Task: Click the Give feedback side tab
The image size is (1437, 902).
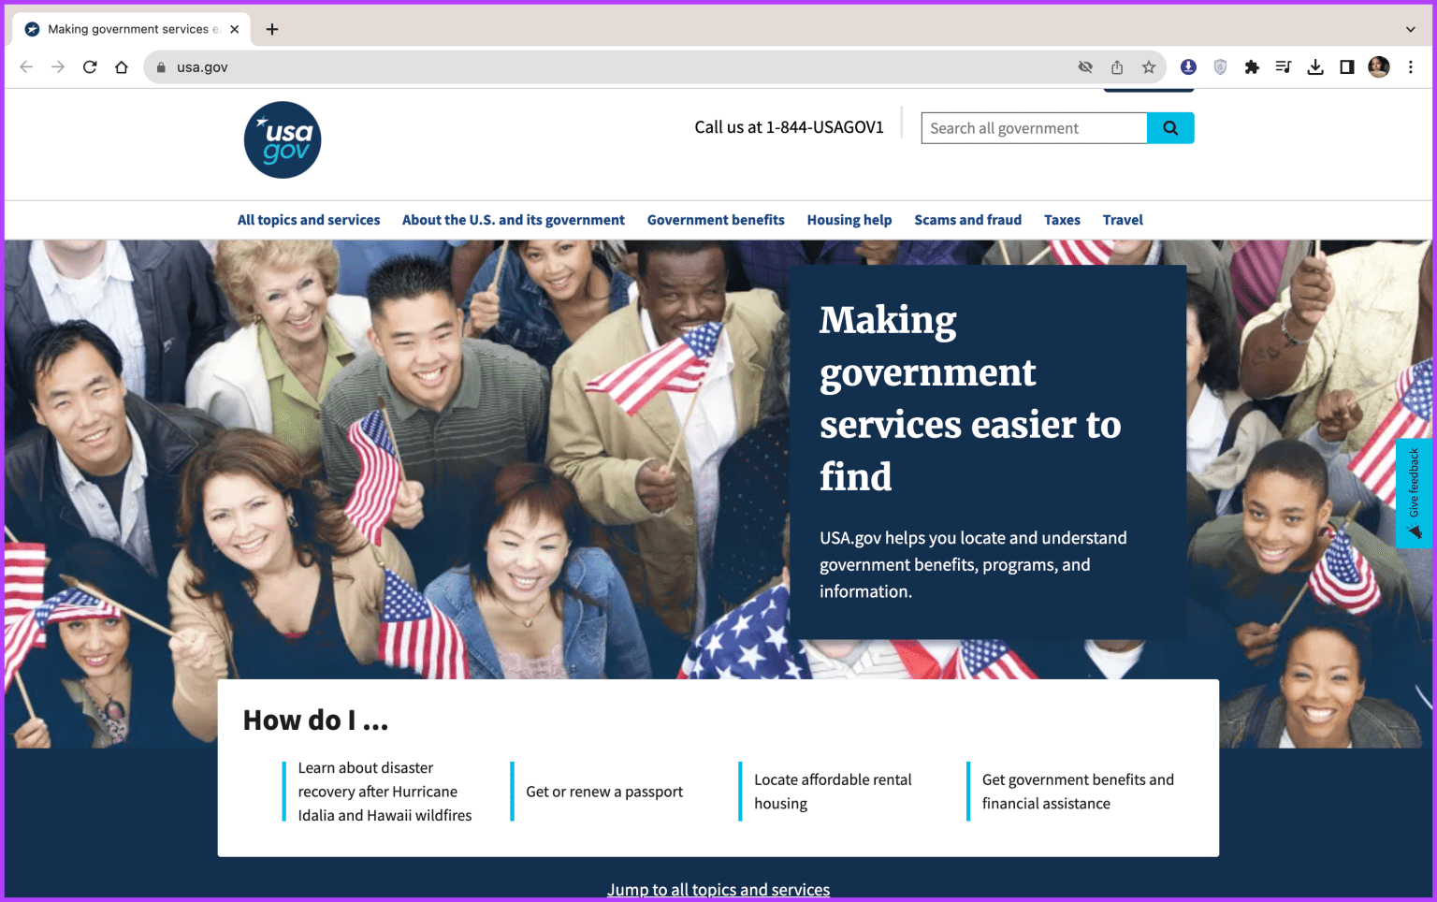Action: pos(1414,493)
